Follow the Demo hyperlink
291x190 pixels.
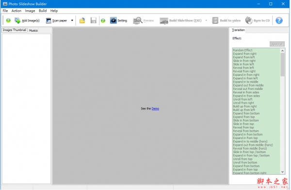(155, 108)
